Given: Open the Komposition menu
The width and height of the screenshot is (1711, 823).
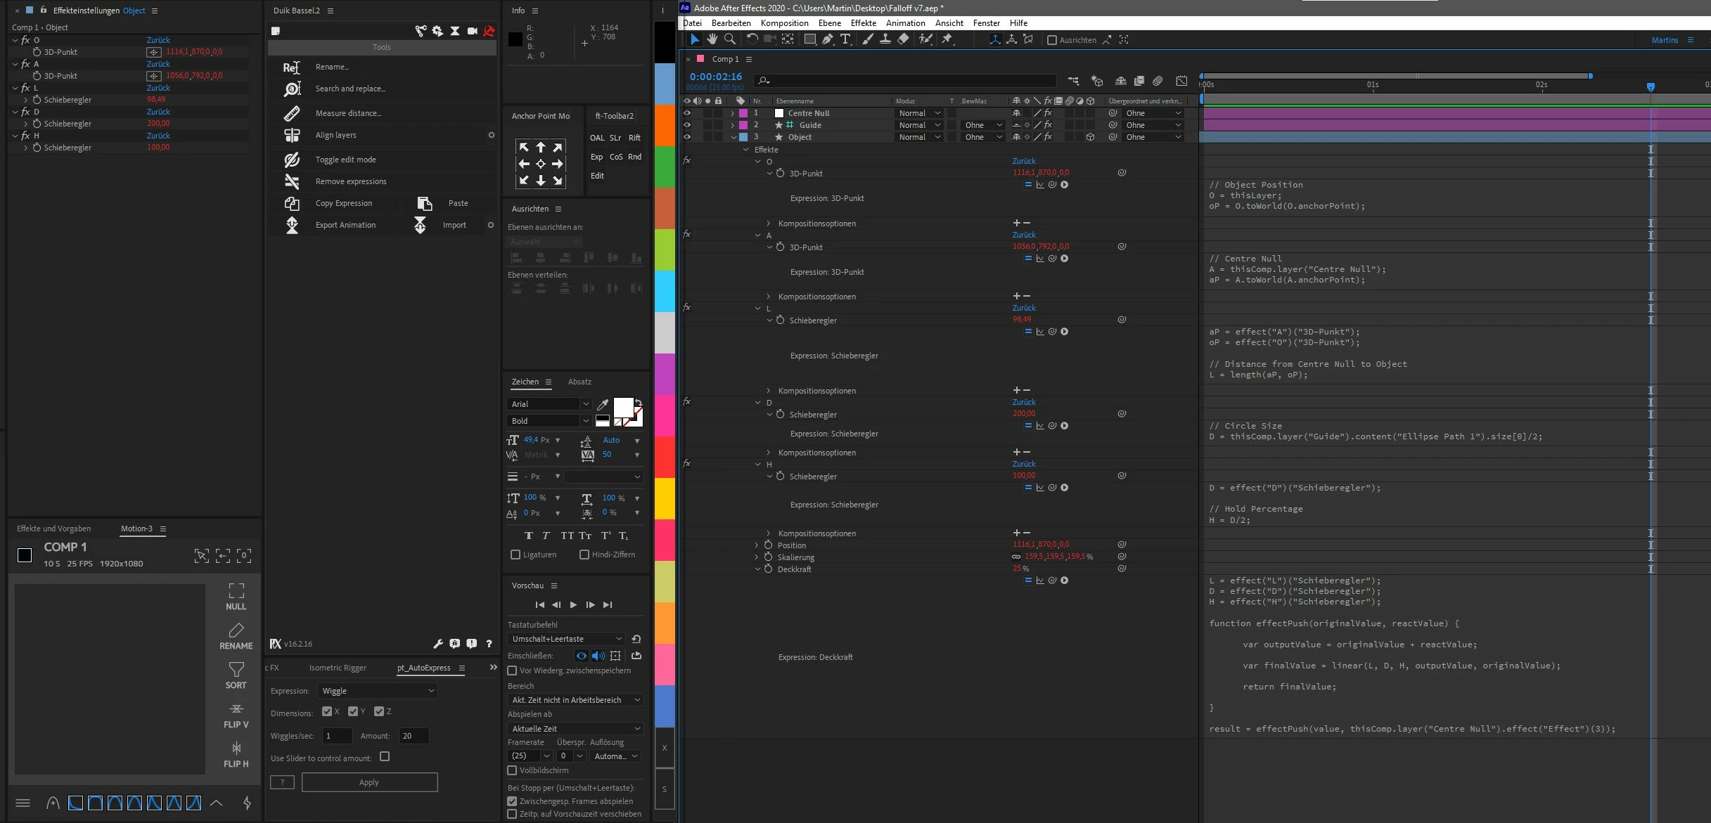Looking at the screenshot, I should point(784,23).
